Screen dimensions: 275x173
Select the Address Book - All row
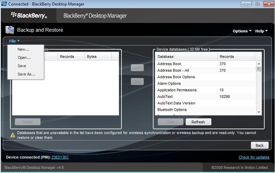coord(205,70)
